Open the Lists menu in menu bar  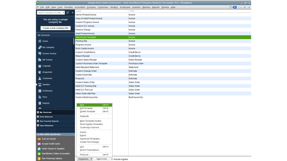tap(60, 7)
